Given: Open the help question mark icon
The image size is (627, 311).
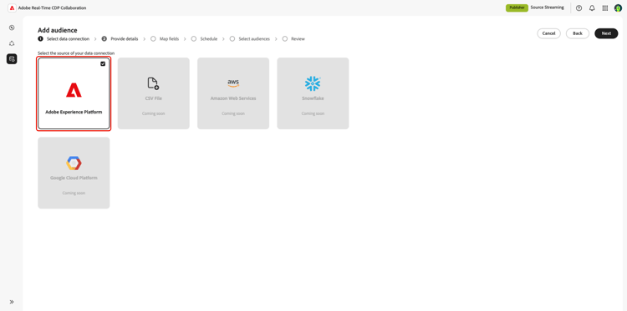Looking at the screenshot, I should pyautogui.click(x=579, y=8).
